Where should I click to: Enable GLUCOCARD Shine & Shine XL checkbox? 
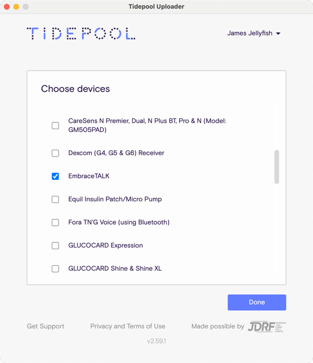coord(55,269)
